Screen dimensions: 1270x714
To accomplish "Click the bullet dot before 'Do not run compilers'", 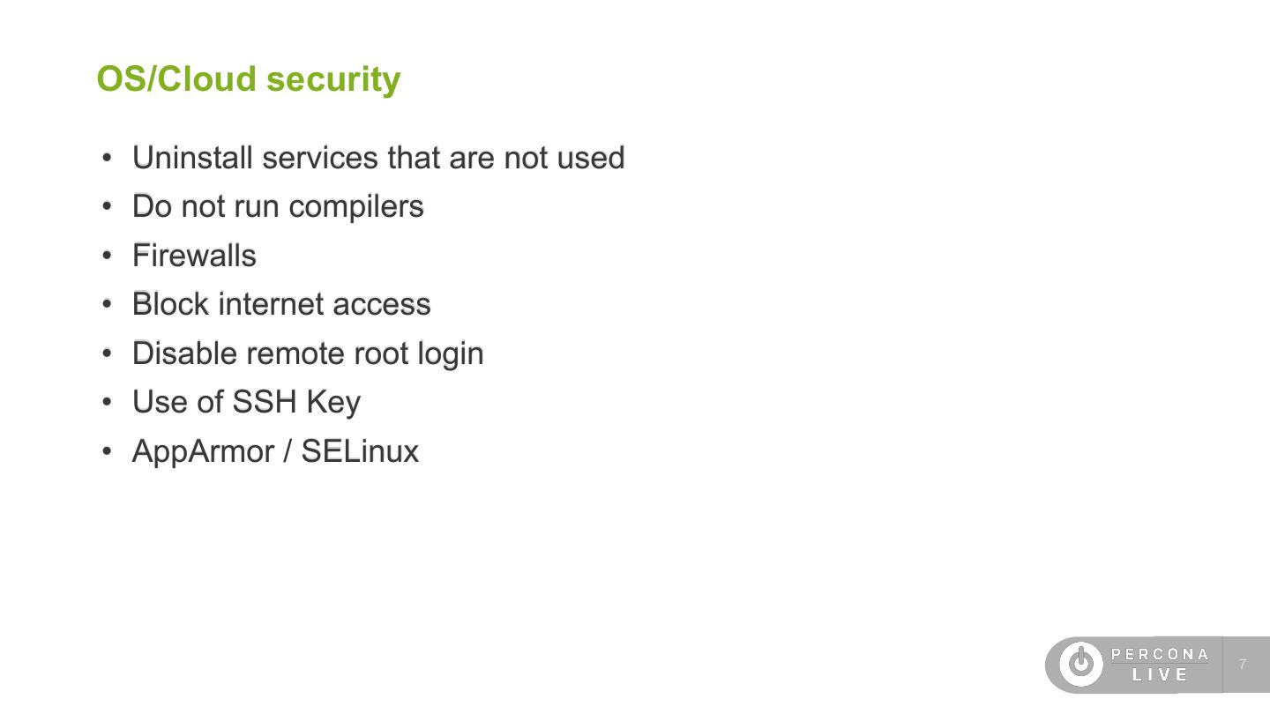I will (108, 207).
